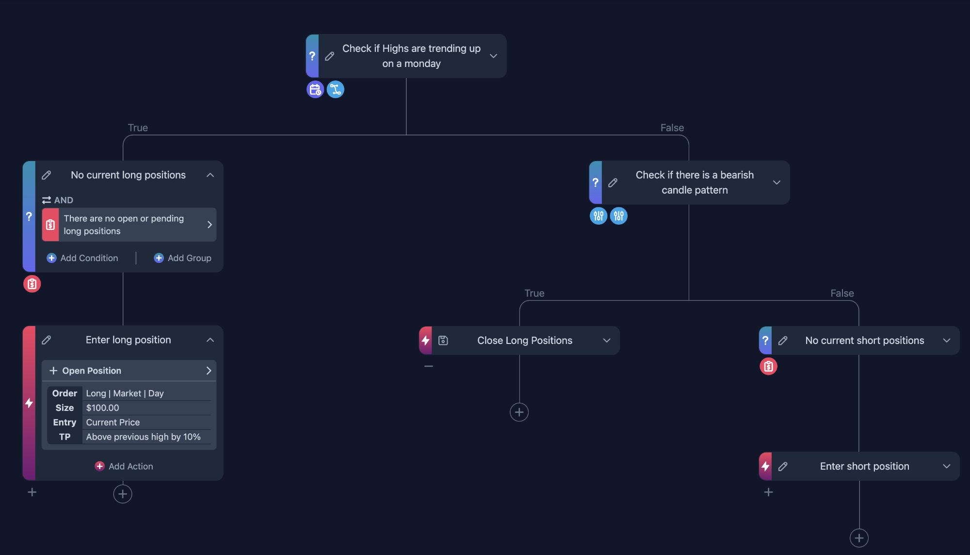Screen dimensions: 970x555
Task: Expand the Check if Highs are trending up node
Action: [x=493, y=56]
